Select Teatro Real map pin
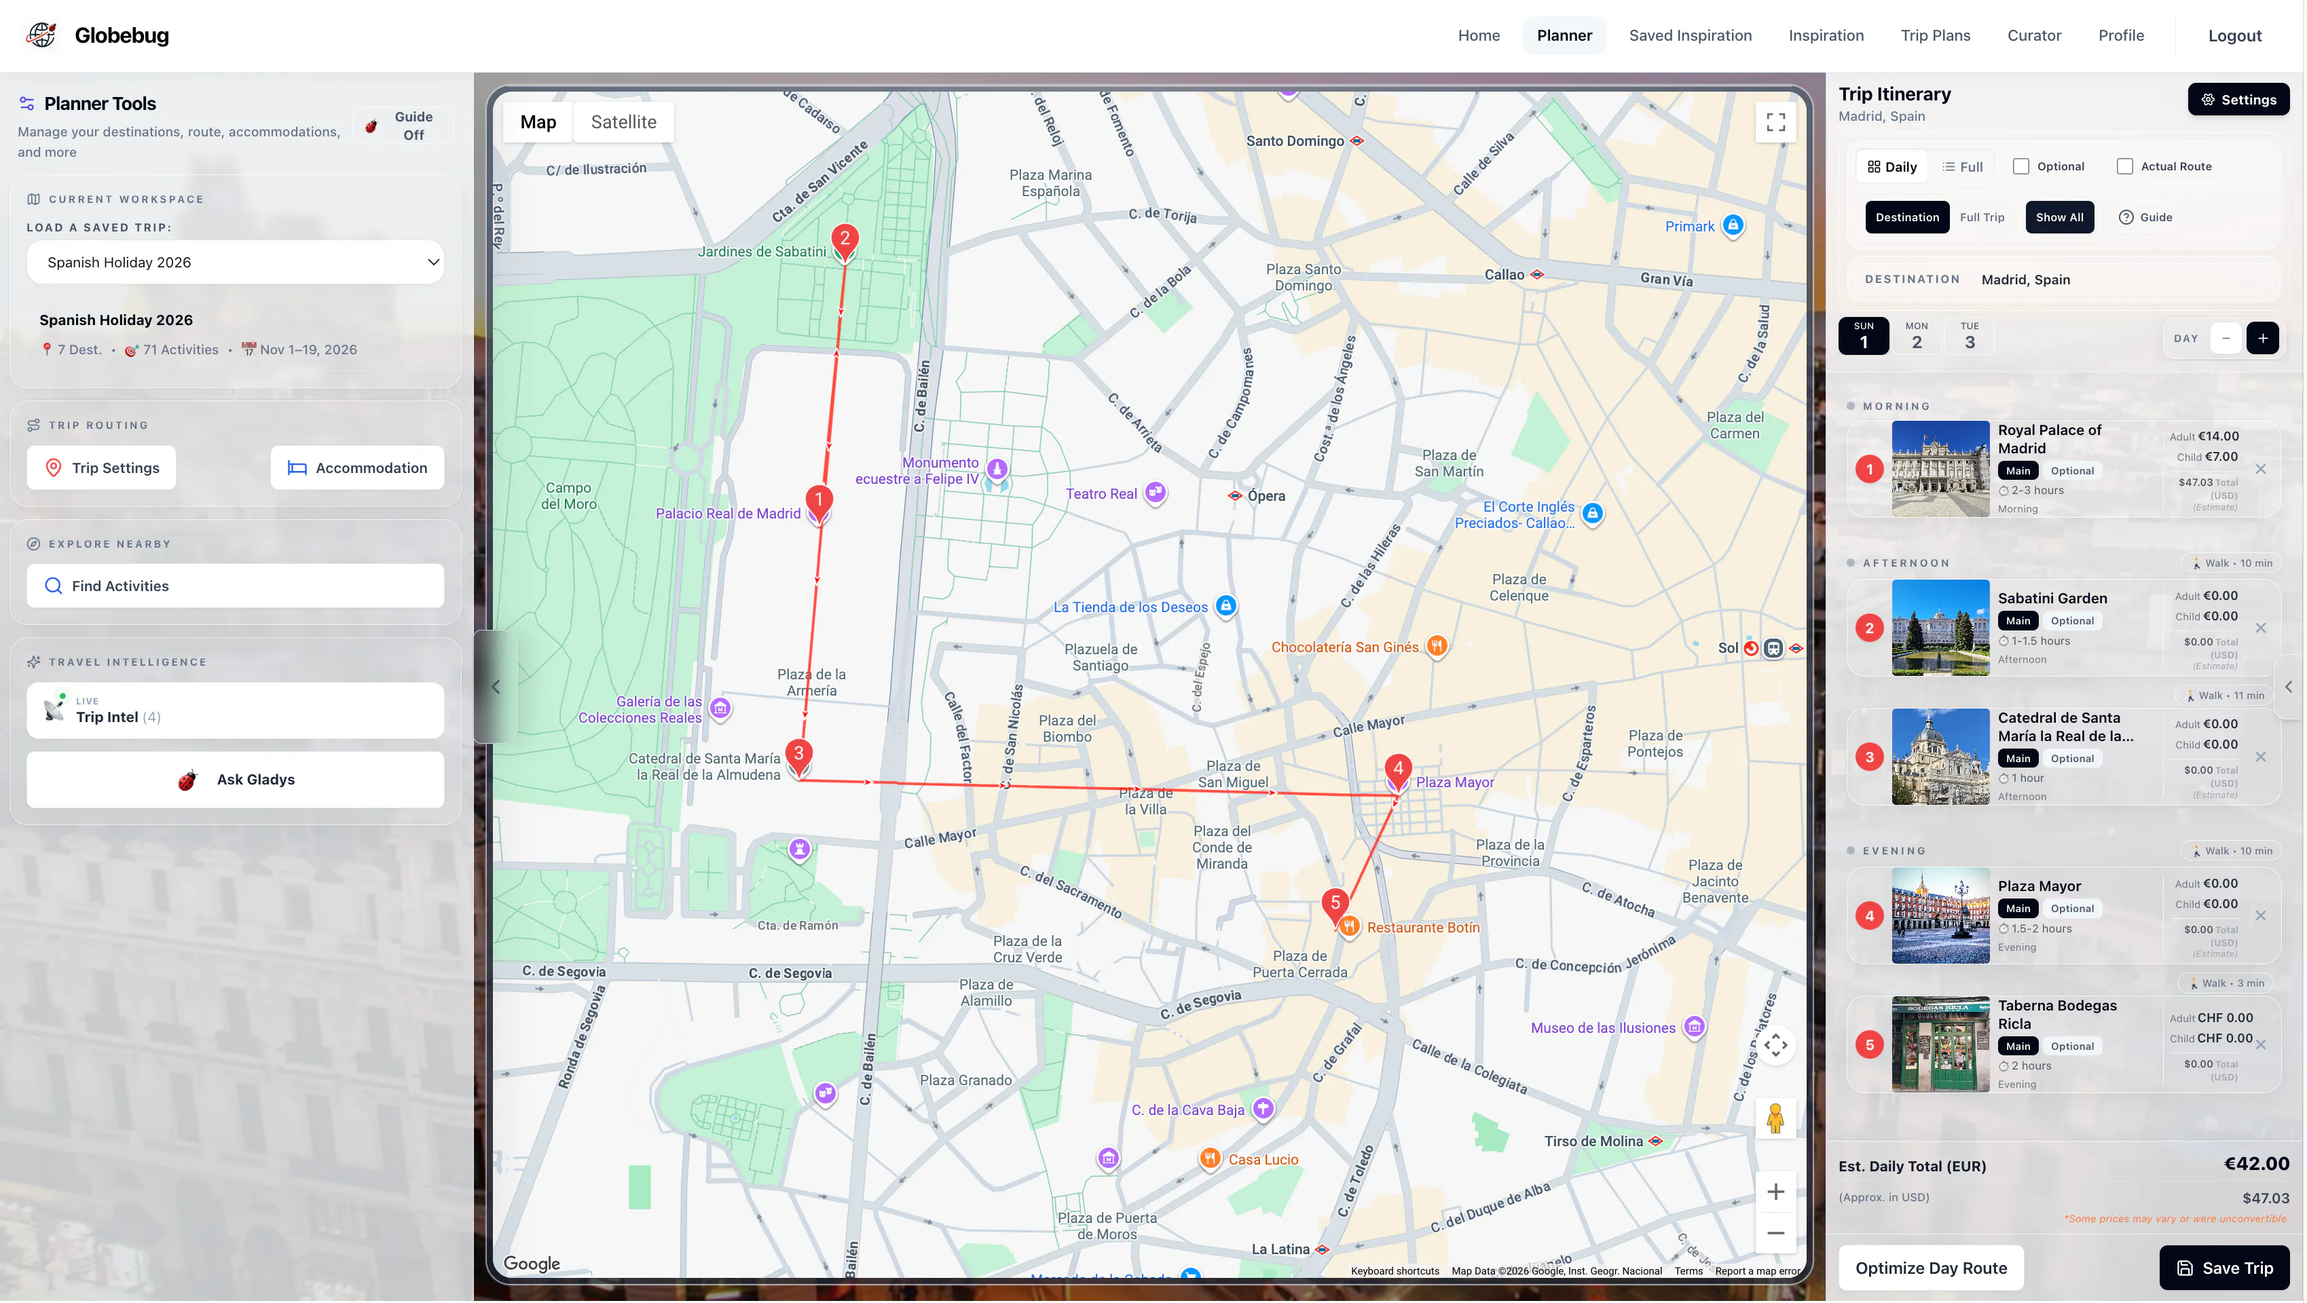 1156,492
